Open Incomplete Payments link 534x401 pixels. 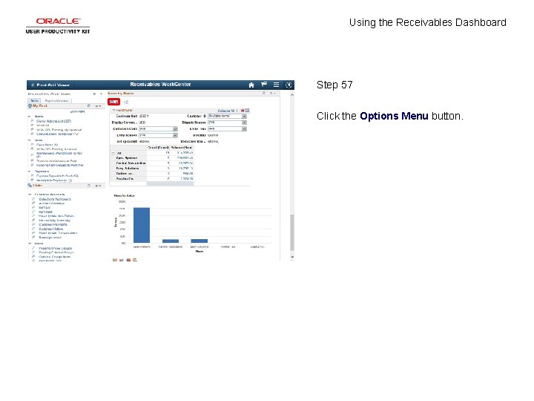(54, 180)
